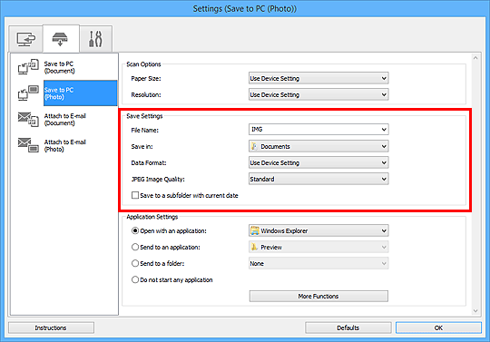Viewport: 490px width, 342px height.
Task: Select Open with an application radio button
Action: pos(135,230)
